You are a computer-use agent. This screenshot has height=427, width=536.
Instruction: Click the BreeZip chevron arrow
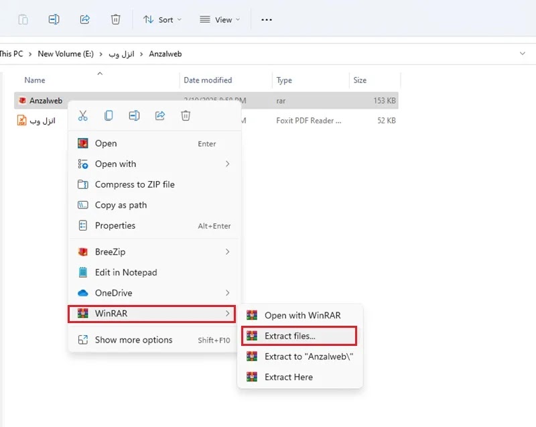(x=228, y=252)
